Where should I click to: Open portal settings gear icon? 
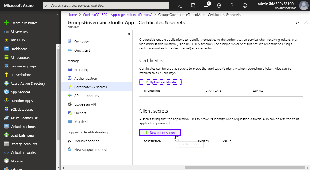219,5
